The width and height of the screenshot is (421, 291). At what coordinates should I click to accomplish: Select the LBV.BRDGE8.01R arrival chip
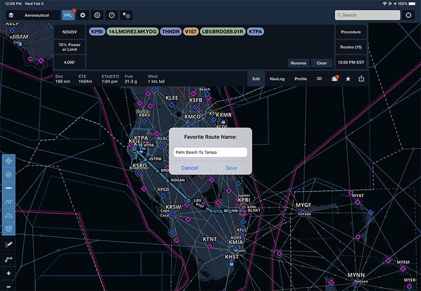pyautogui.click(x=223, y=32)
